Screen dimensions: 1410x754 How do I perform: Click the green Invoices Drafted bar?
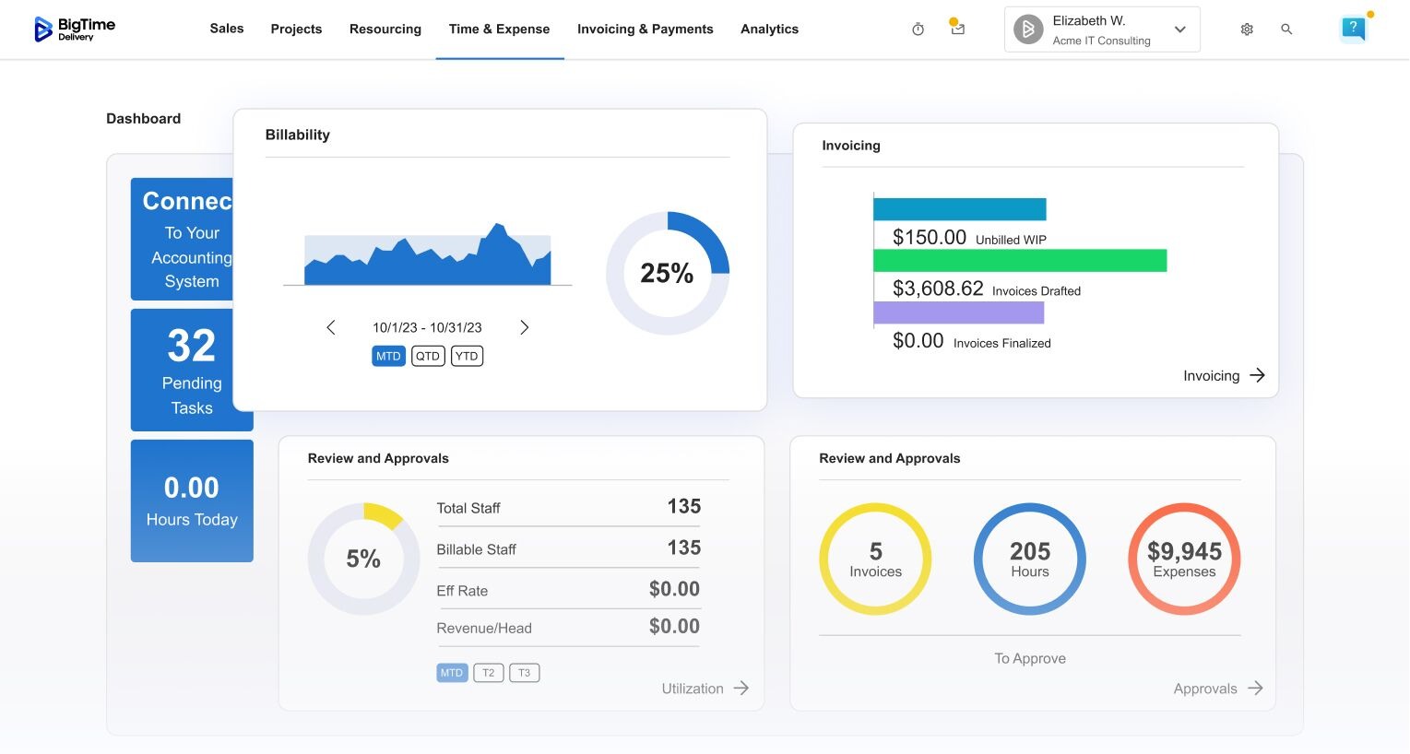coord(1019,261)
